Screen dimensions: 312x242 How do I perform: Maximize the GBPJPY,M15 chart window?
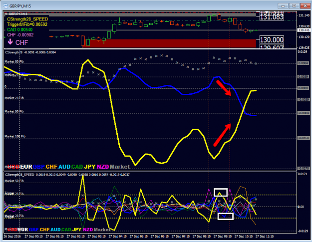294,6
